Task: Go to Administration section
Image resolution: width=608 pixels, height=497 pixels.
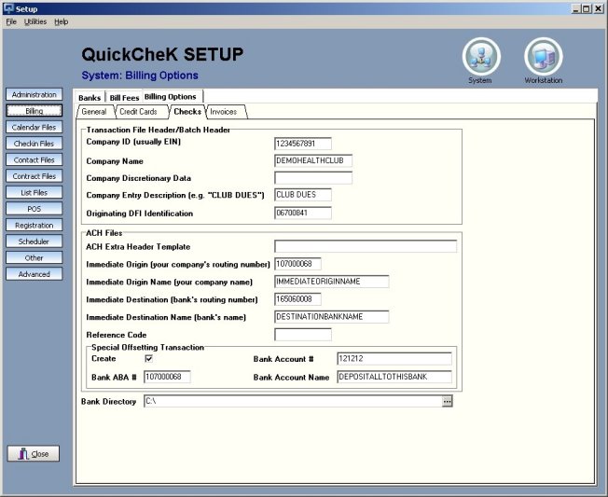Action: pos(35,94)
